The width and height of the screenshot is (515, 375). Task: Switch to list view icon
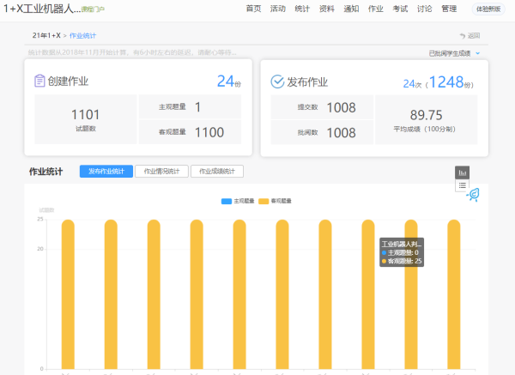click(462, 185)
